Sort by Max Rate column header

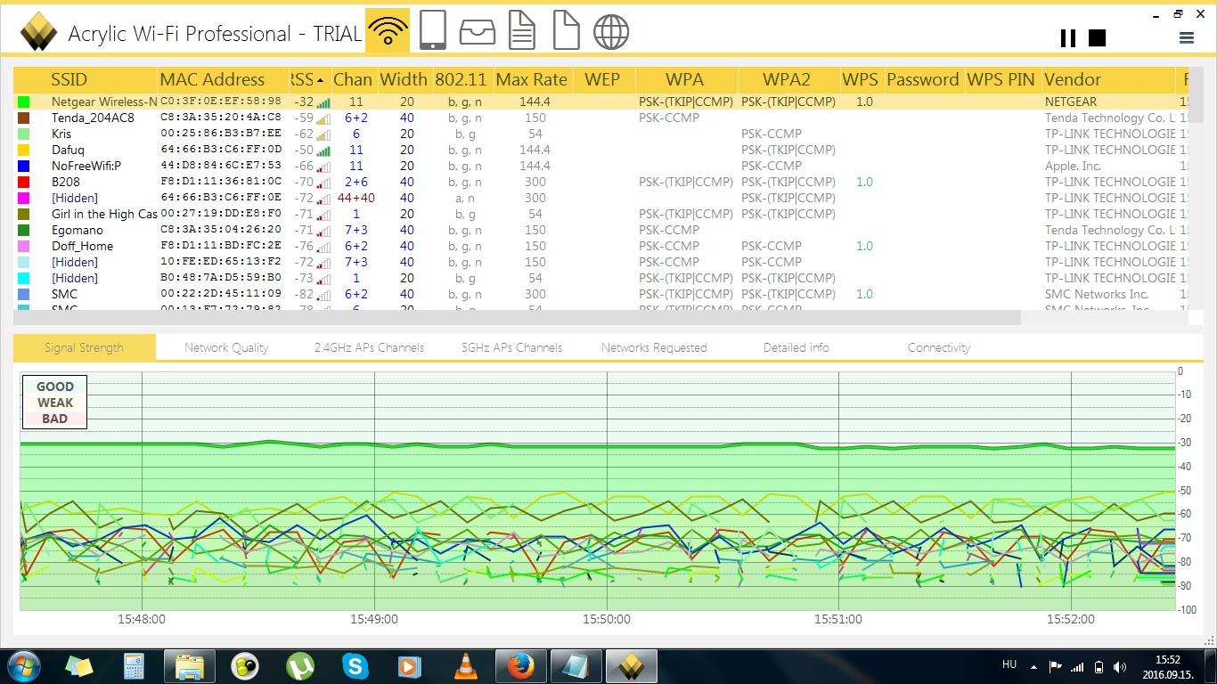531,79
